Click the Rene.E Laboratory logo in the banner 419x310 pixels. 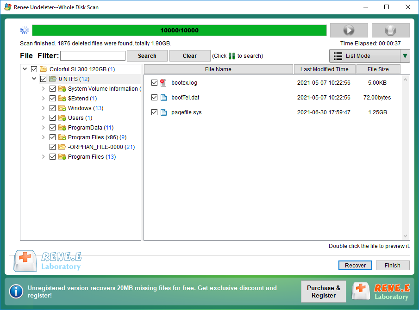pyautogui.click(x=381, y=291)
